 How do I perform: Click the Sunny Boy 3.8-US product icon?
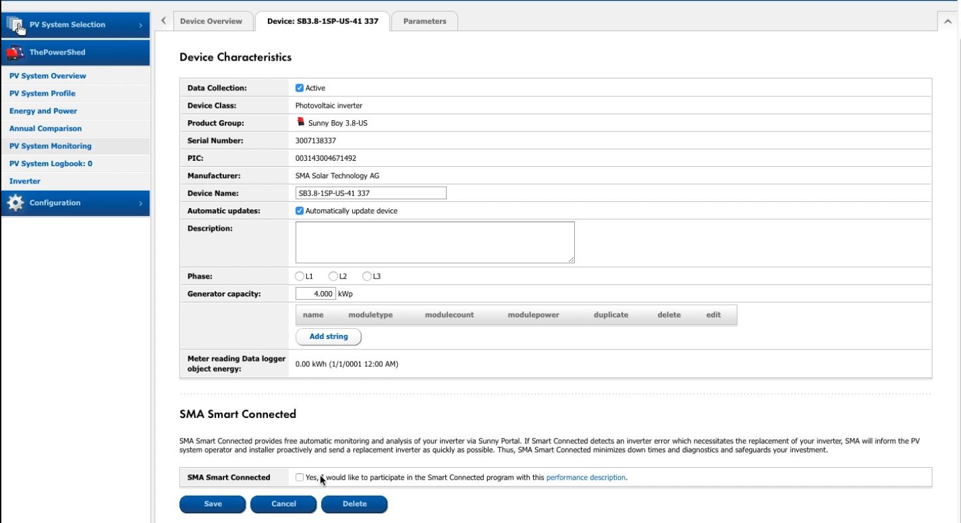point(301,122)
